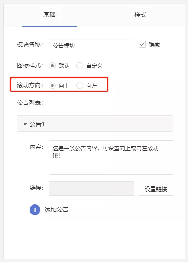Click the blue plus icon to add announcement
Image resolution: width=188 pixels, height=262 pixels.
[35, 210]
